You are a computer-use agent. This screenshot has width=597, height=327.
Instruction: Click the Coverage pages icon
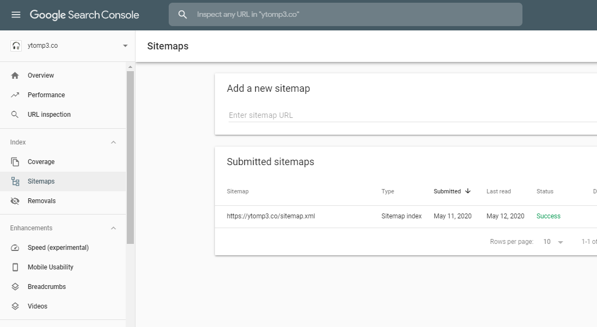click(x=15, y=162)
